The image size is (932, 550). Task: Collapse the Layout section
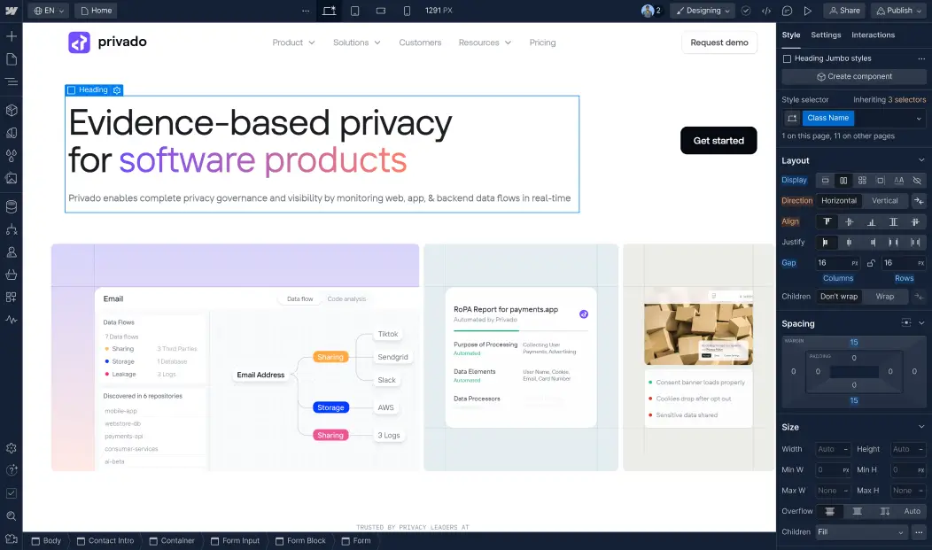(x=921, y=160)
